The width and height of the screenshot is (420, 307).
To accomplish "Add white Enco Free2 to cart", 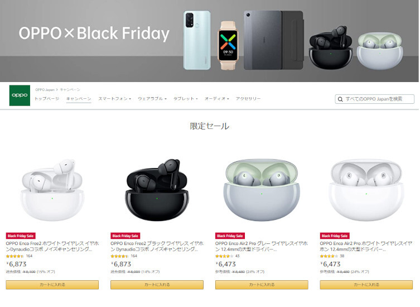I will click(x=52, y=285).
